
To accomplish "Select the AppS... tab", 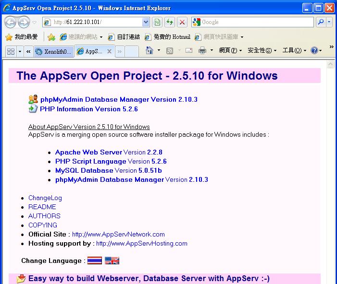I will point(90,51).
